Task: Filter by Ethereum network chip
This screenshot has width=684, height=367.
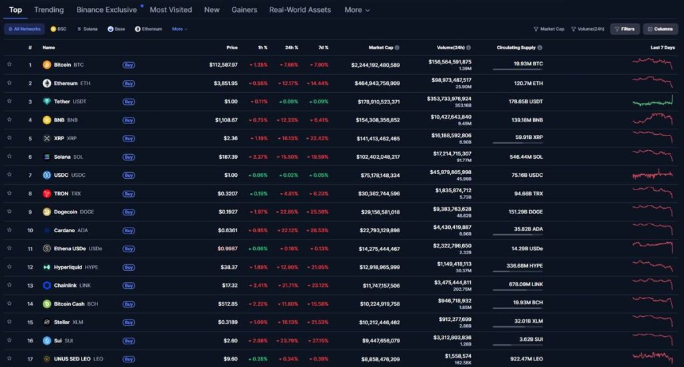Action: [x=148, y=29]
